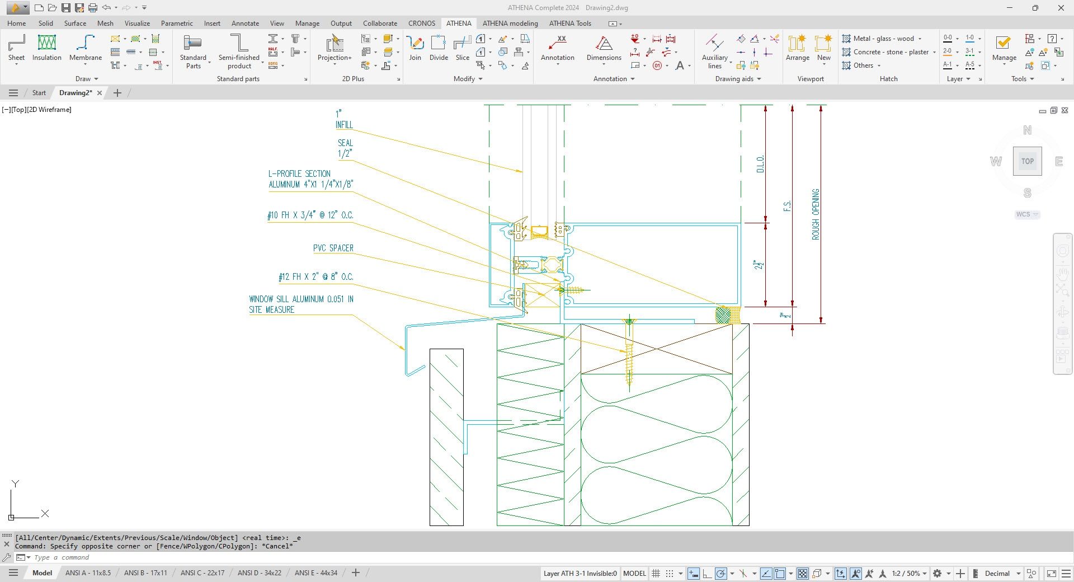The width and height of the screenshot is (1074, 582).
Task: Expand the Drawing aids panel dropdown
Action: click(738, 79)
